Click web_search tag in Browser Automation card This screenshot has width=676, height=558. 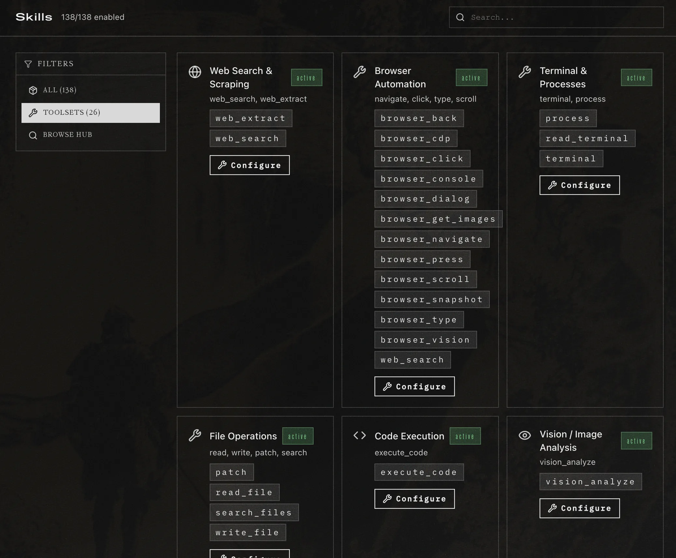(x=413, y=360)
